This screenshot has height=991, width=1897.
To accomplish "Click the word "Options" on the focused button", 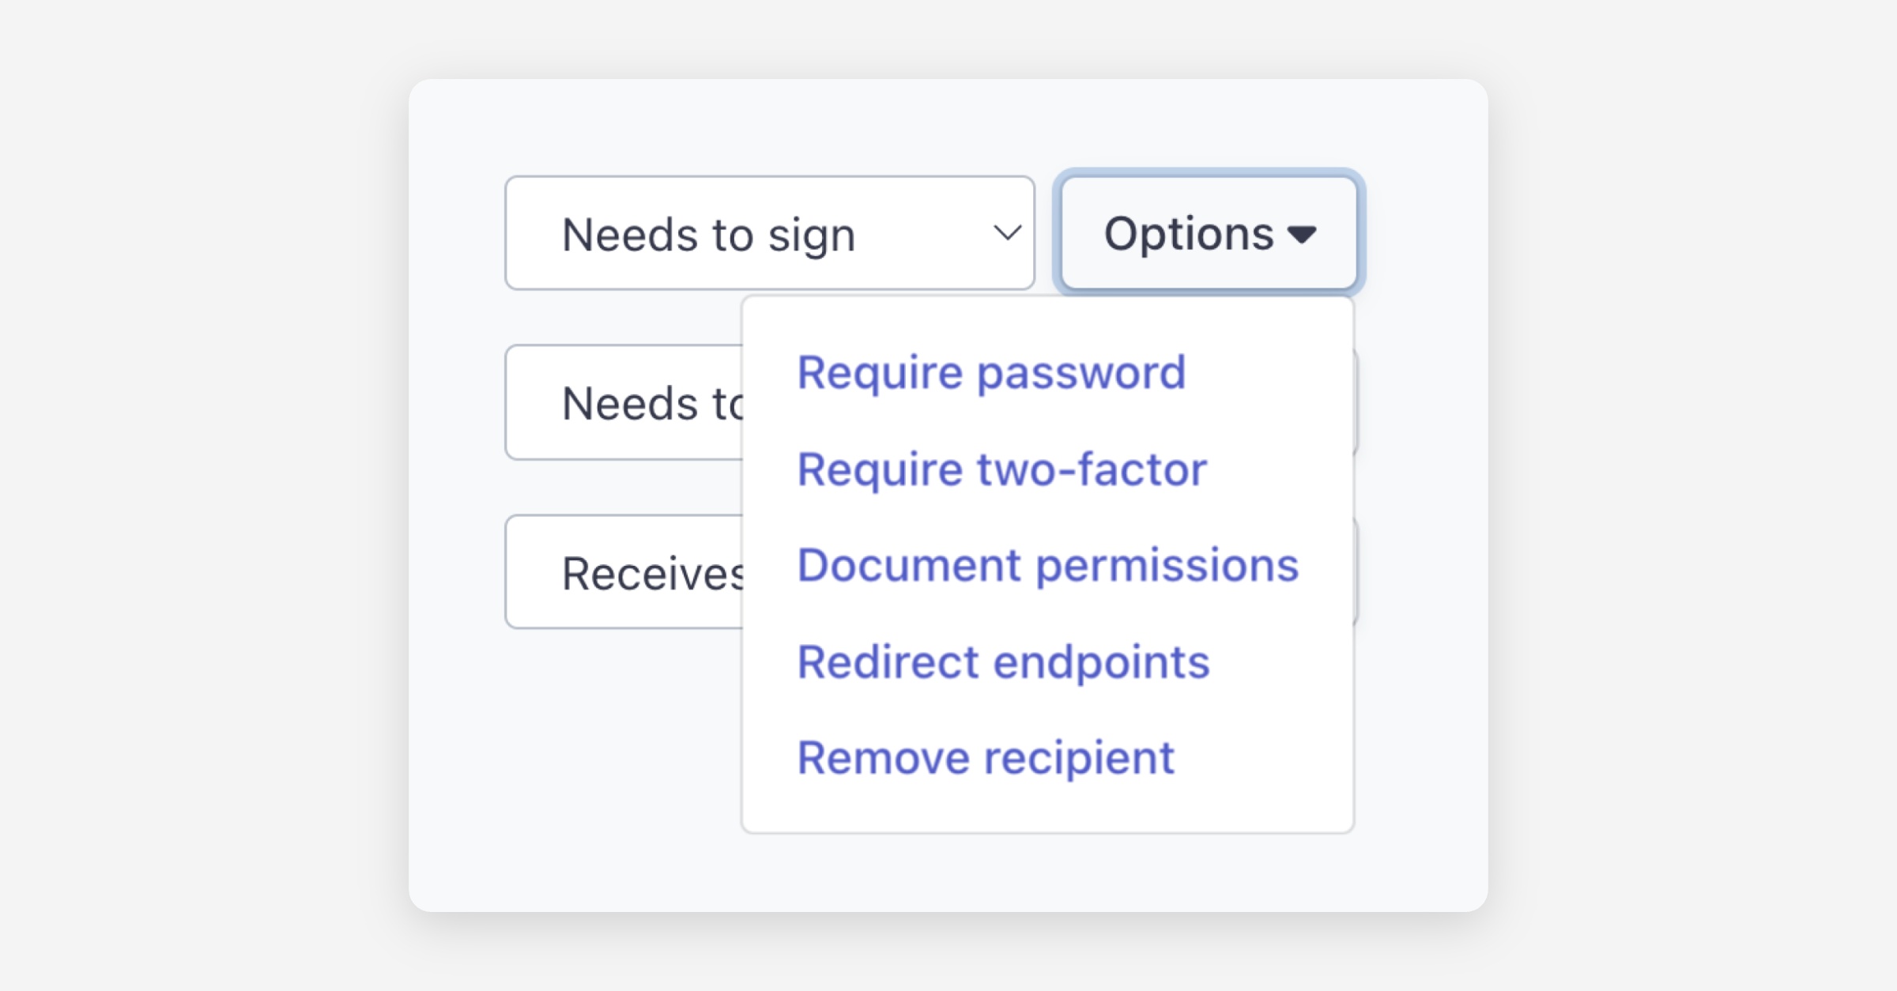I will (1188, 234).
